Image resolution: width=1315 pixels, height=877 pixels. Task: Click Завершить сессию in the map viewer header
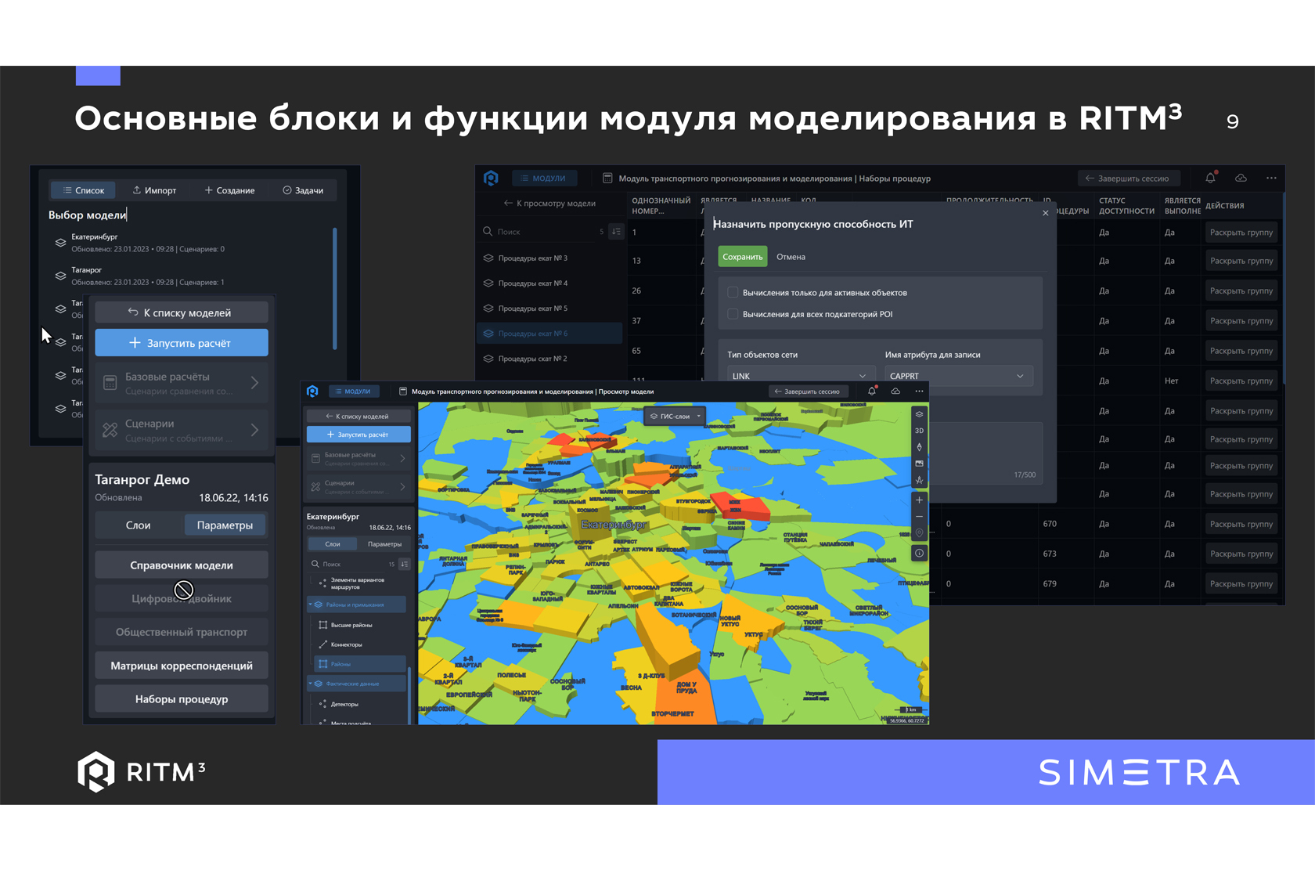pos(807,392)
